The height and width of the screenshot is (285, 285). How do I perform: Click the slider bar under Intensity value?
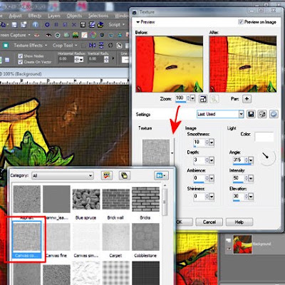point(239,183)
